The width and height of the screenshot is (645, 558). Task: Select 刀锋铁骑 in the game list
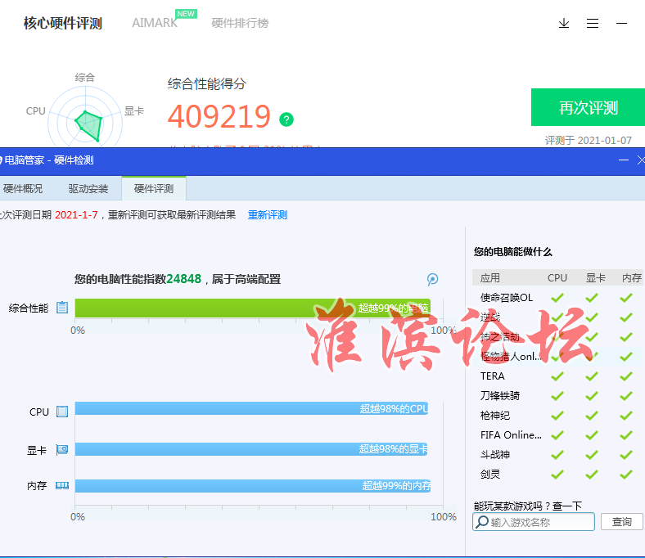(x=500, y=395)
